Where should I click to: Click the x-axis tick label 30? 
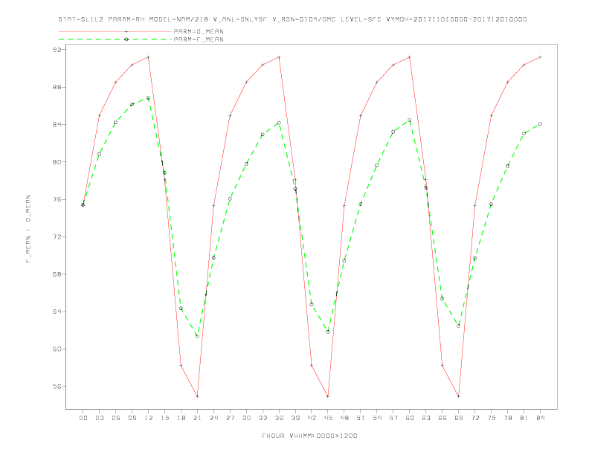tap(246, 418)
